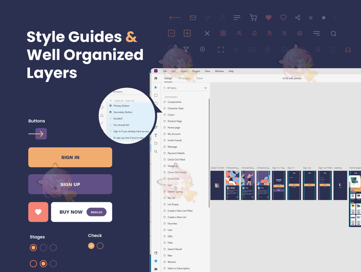
Task: Select the Select arrow tool in XD
Action: pos(156,87)
